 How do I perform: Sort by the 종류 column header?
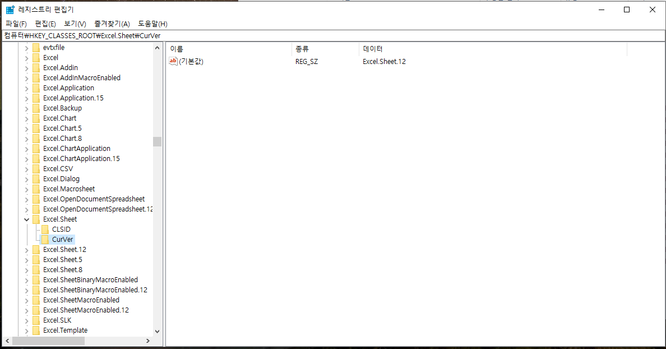coord(325,49)
